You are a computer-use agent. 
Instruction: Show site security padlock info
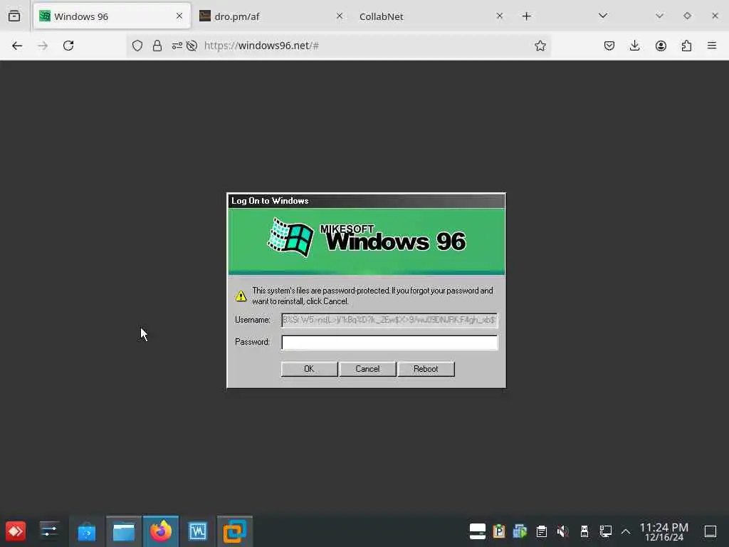[x=157, y=46]
